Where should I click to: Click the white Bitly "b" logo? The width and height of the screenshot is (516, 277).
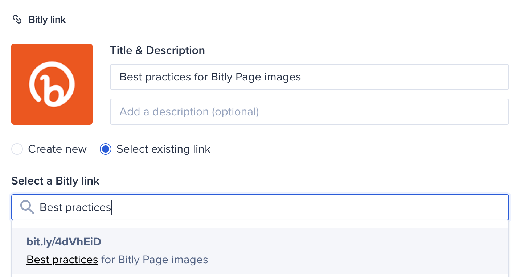click(x=52, y=84)
